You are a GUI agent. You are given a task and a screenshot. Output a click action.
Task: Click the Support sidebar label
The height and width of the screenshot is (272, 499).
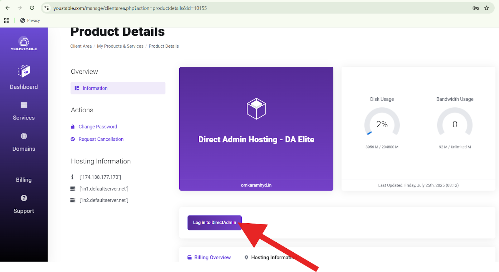[x=24, y=211]
